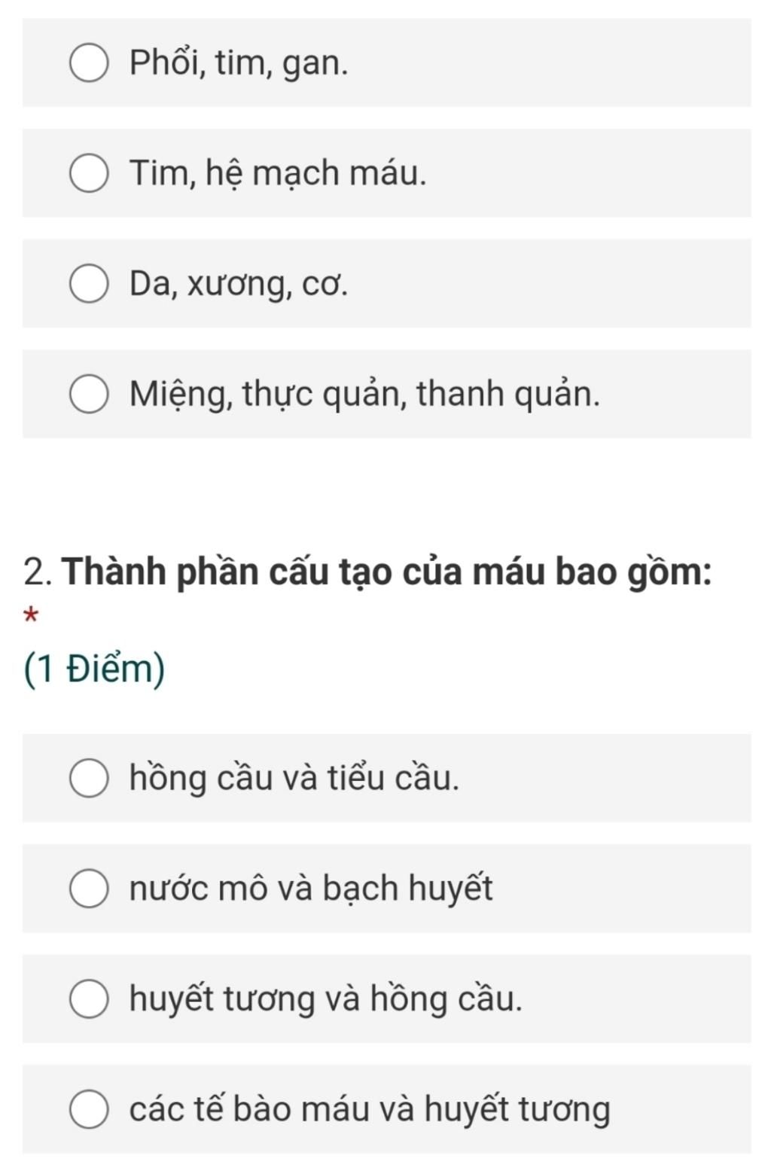The height and width of the screenshot is (1174, 771).
Task: Tap the option label "Tim, hệ mạch máu."
Action: 278,173
